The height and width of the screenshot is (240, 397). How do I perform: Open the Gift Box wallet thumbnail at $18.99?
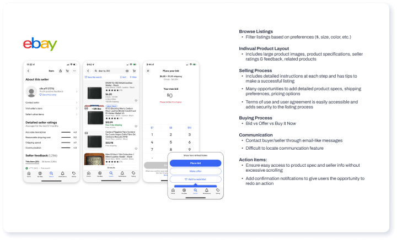pyautogui.click(x=94, y=116)
